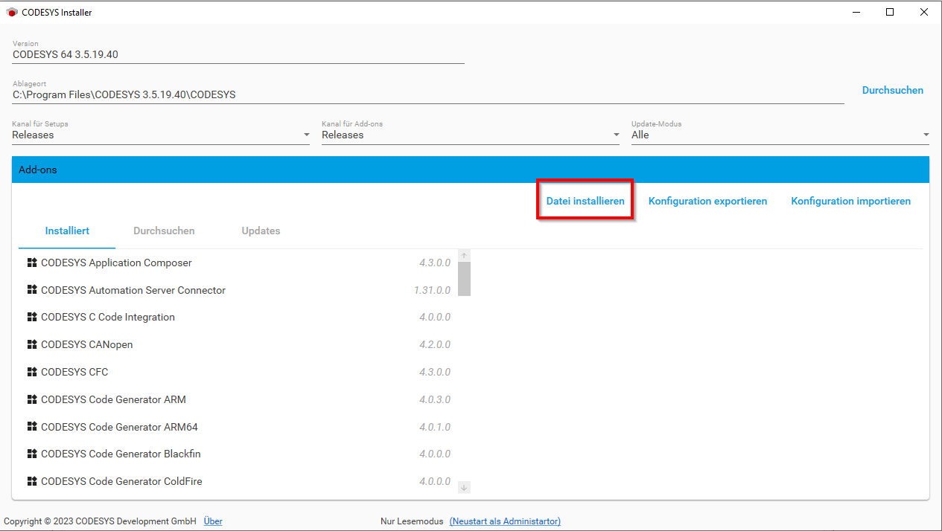Click Konfiguration exportieren

coord(707,201)
